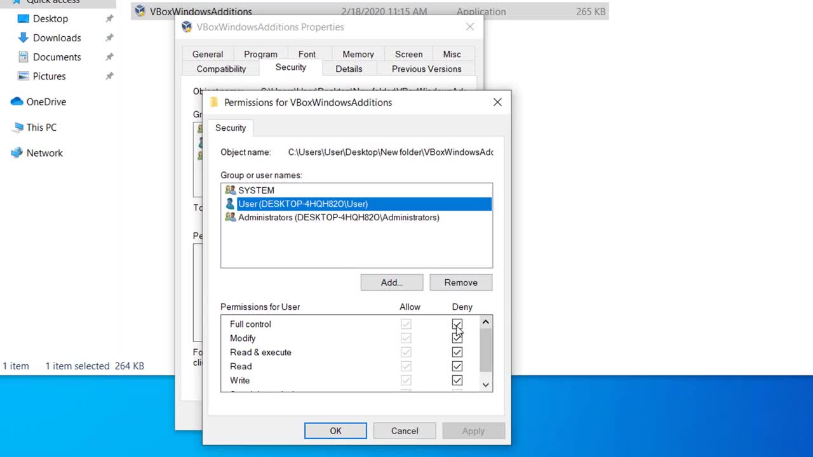
Task: Open Documents label in Quick access
Action: [57, 57]
